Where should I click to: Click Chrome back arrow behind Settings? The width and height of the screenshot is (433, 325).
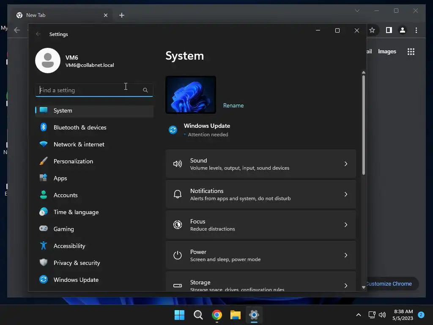17,30
